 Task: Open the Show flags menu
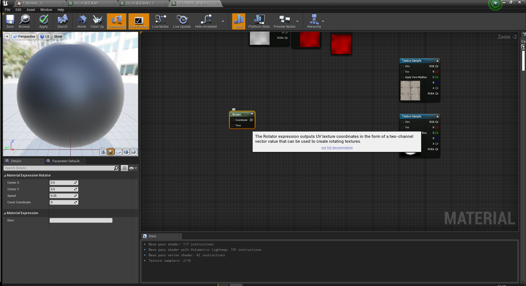tap(58, 36)
